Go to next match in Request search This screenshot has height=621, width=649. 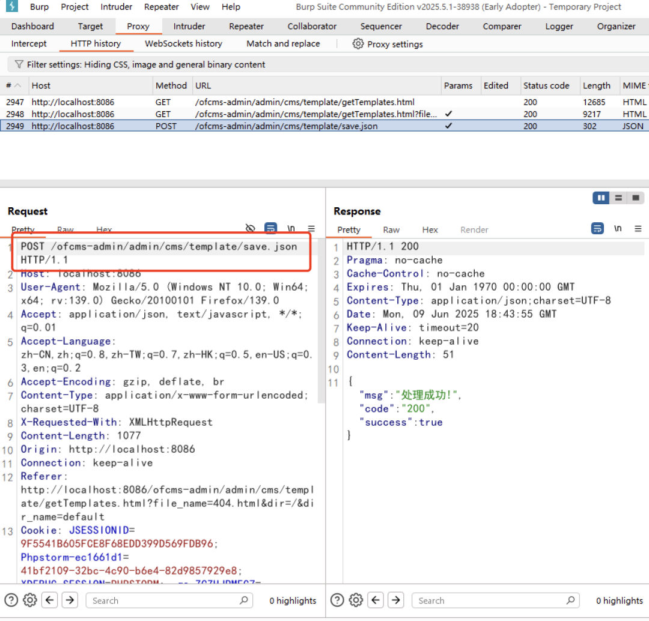pos(70,600)
